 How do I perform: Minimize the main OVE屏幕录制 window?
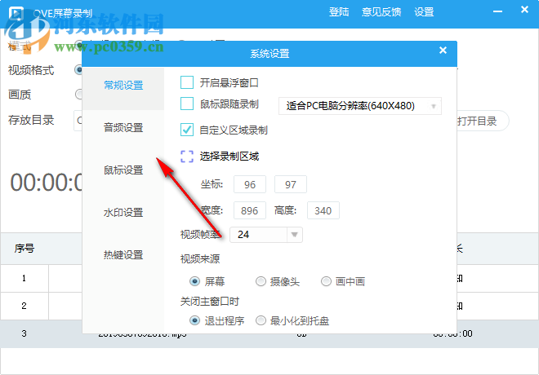point(497,11)
